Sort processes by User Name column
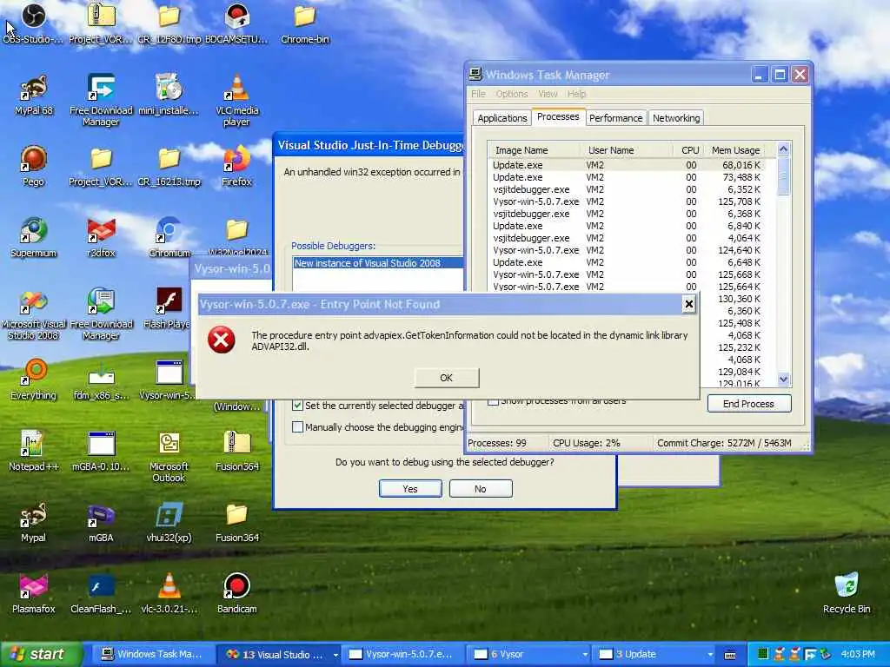890x667 pixels. pyautogui.click(x=627, y=150)
